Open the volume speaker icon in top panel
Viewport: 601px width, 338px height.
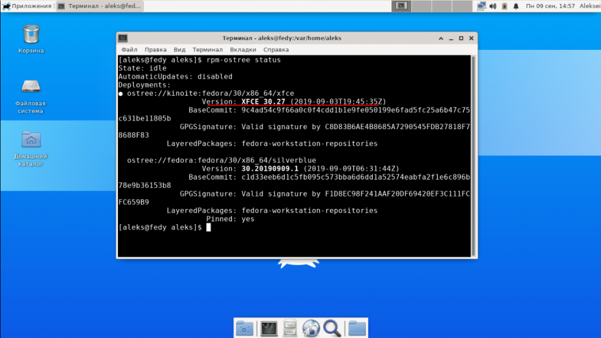click(493, 6)
